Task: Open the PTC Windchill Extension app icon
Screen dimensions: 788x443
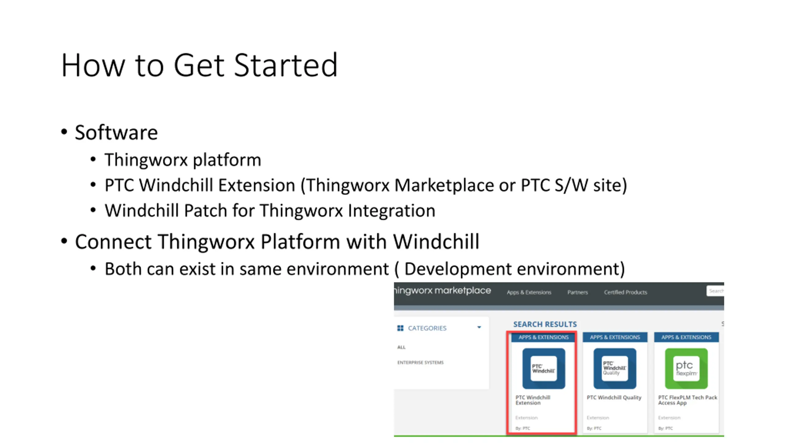Action: 544,368
